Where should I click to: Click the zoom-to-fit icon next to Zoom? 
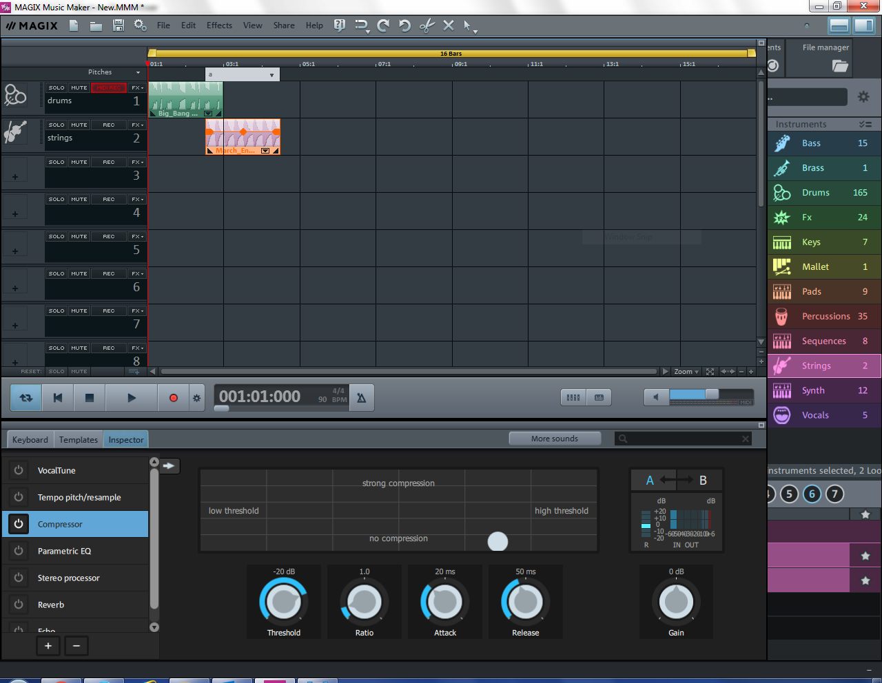tap(710, 372)
